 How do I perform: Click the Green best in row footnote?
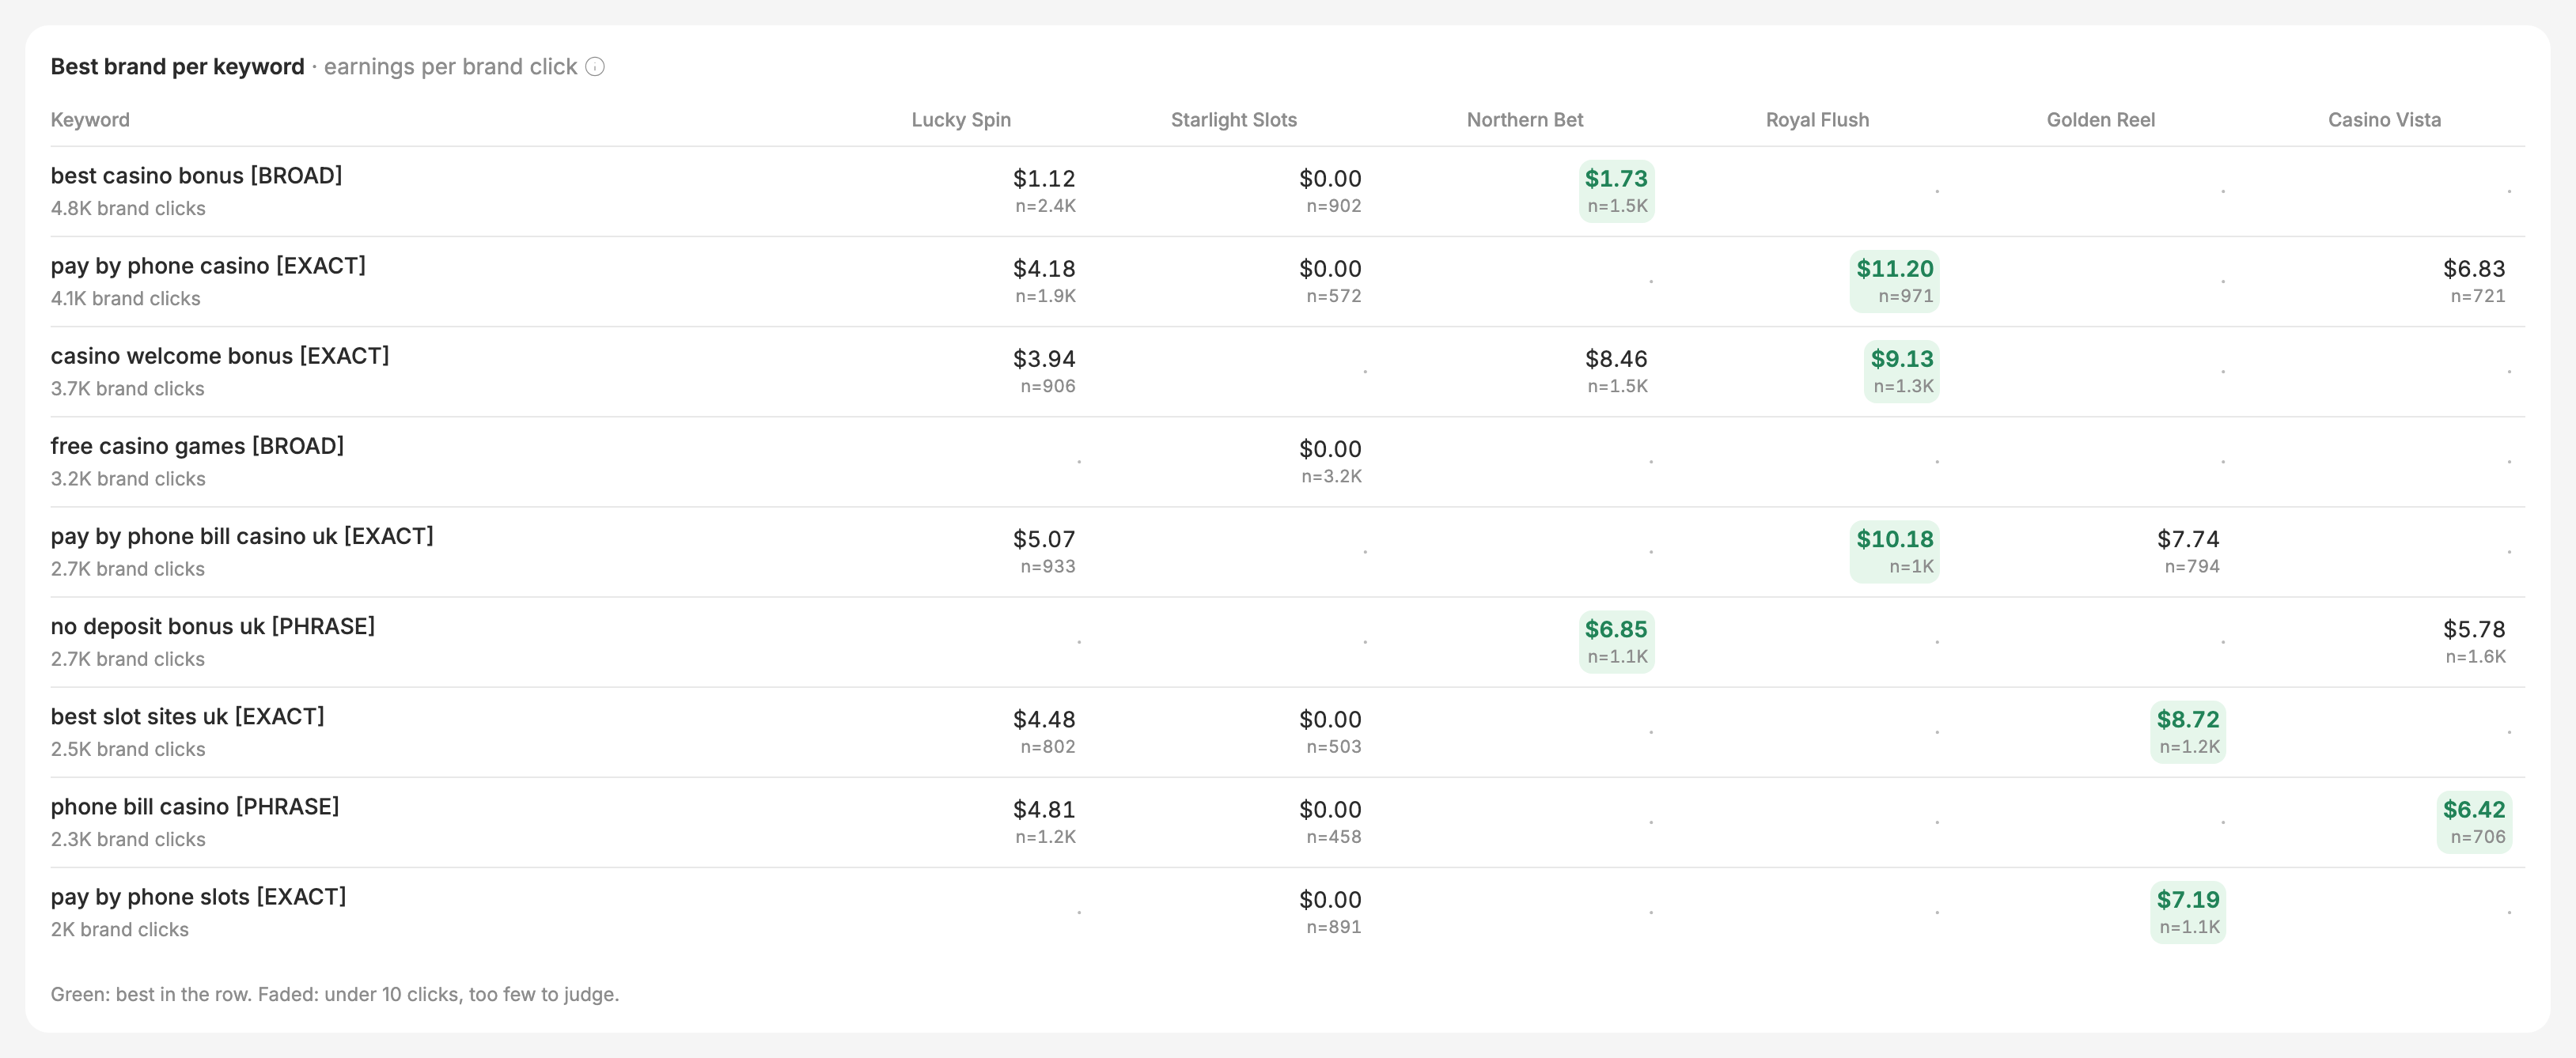[x=335, y=994]
